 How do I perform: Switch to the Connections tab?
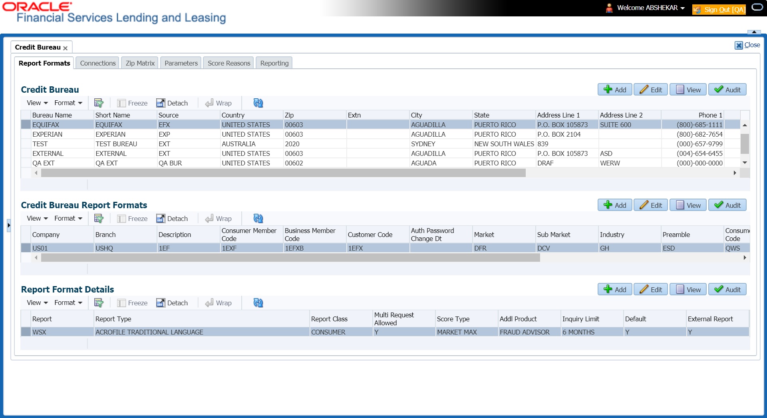[x=97, y=63]
